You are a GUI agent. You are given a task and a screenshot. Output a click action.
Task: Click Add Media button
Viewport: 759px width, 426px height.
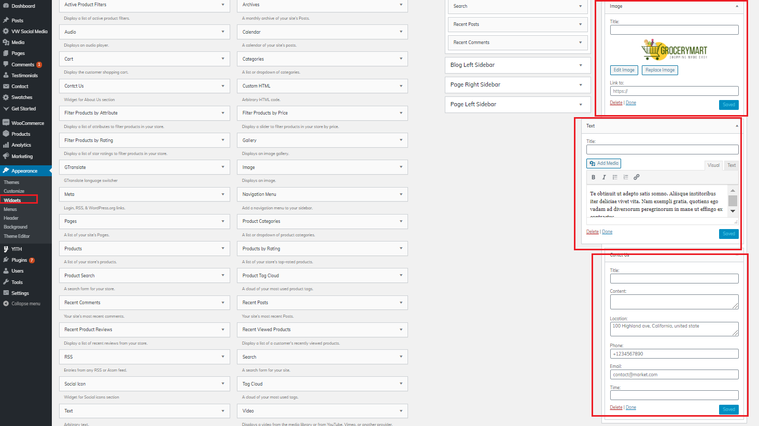click(x=603, y=163)
